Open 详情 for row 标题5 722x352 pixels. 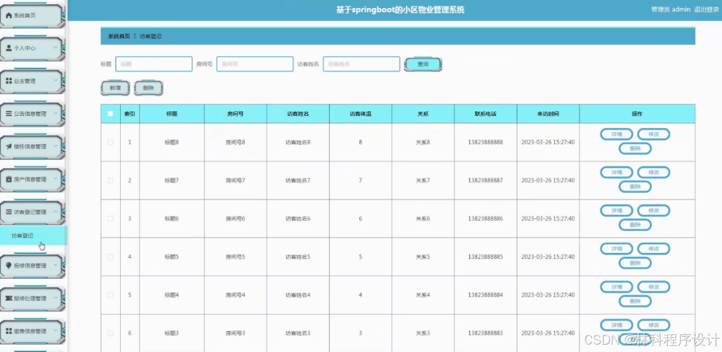(617, 249)
